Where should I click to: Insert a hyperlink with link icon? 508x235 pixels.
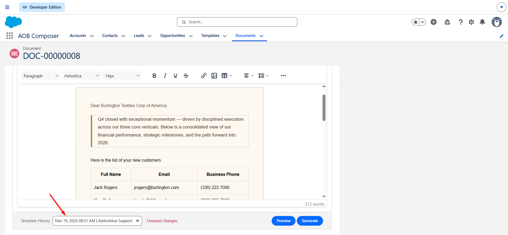point(204,76)
